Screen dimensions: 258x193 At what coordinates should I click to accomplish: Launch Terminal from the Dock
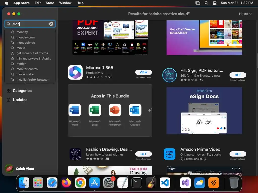pyautogui.click(x=137, y=183)
